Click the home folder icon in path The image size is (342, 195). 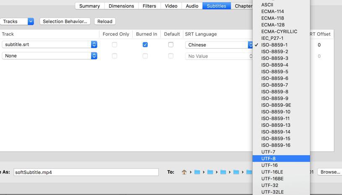(184, 172)
